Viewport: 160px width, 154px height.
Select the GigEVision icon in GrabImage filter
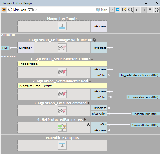(62, 48)
